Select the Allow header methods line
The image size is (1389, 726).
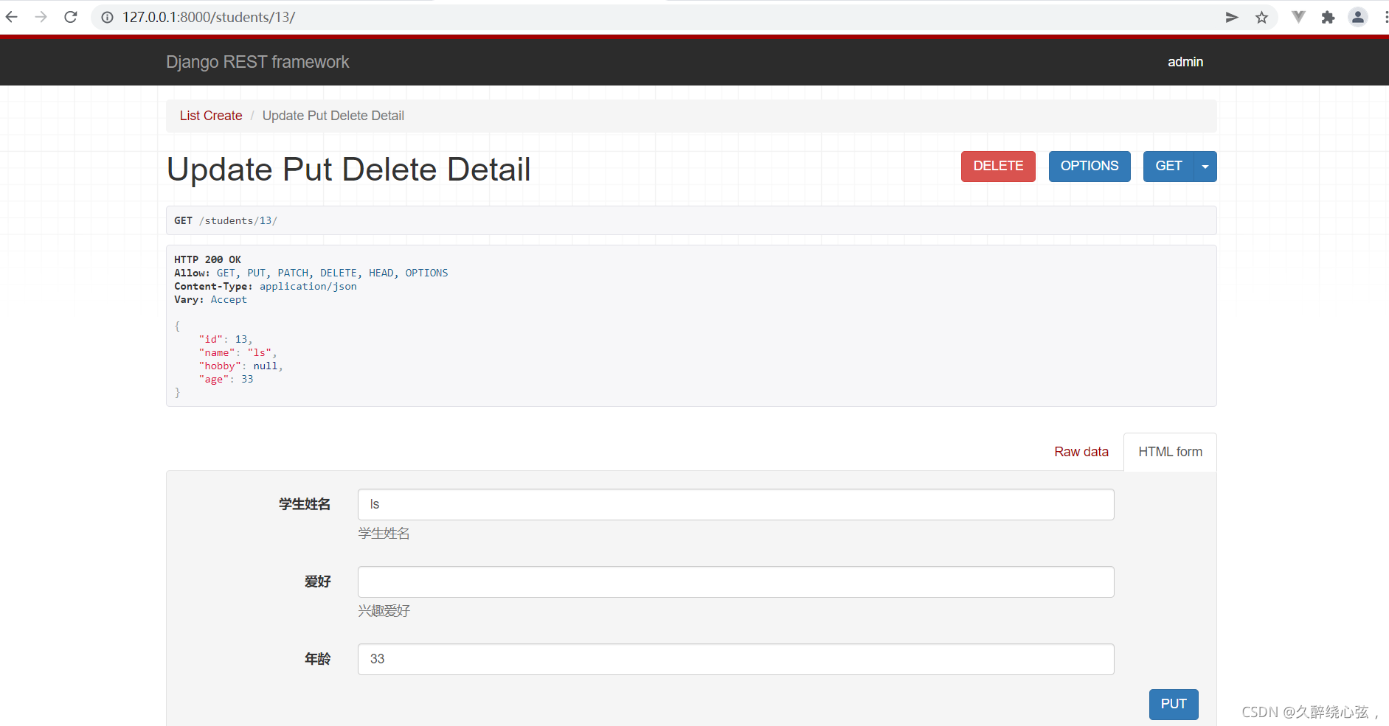(311, 273)
